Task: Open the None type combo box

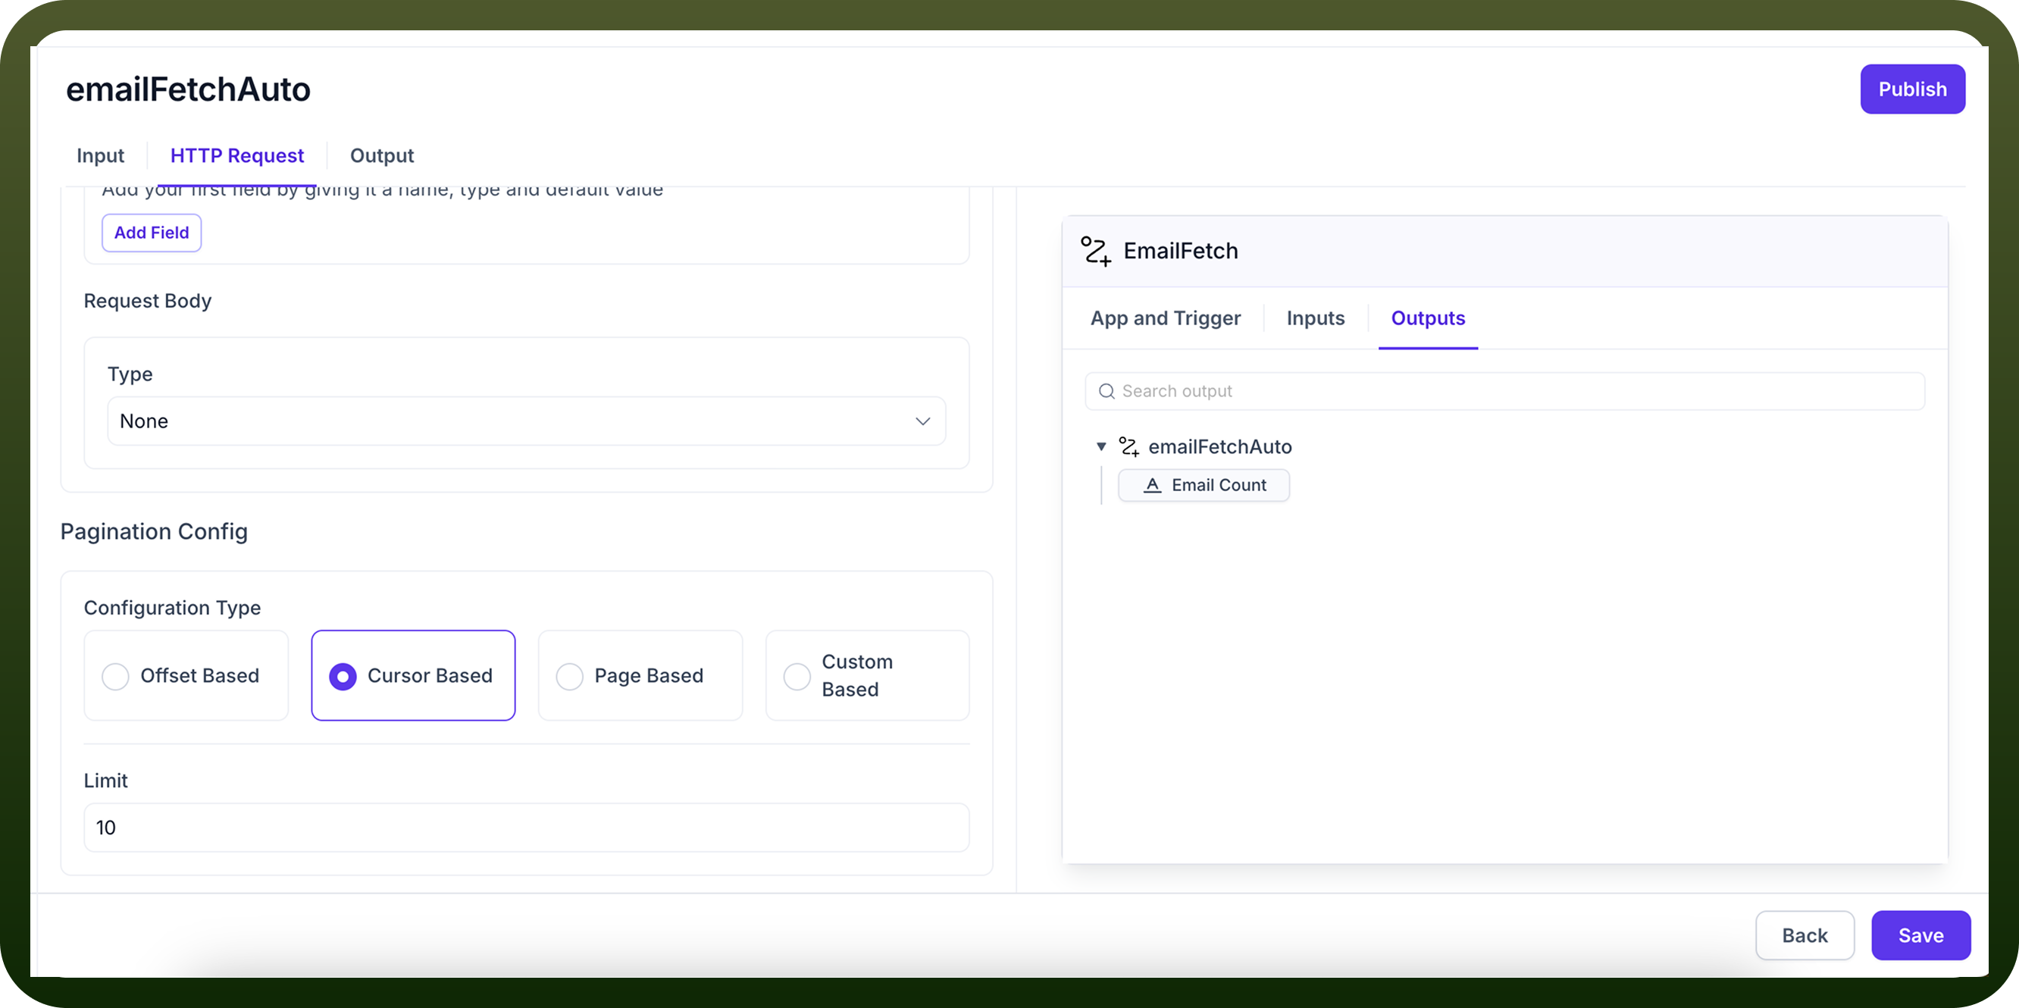Action: [526, 421]
